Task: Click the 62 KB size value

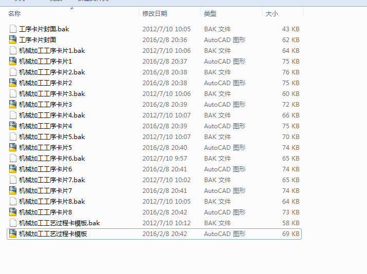Action: 291,40
